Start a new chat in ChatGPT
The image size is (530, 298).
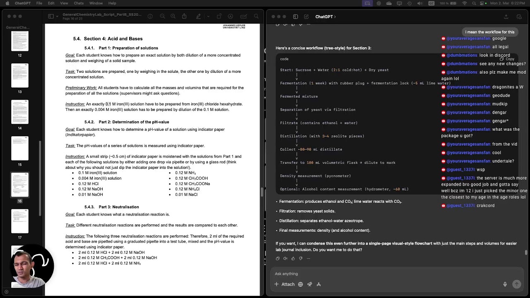click(306, 17)
